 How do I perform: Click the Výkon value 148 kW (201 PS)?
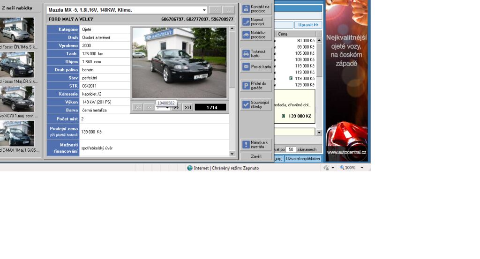97,102
